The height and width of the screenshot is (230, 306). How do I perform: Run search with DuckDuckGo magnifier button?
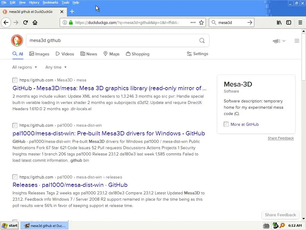[x=202, y=40]
